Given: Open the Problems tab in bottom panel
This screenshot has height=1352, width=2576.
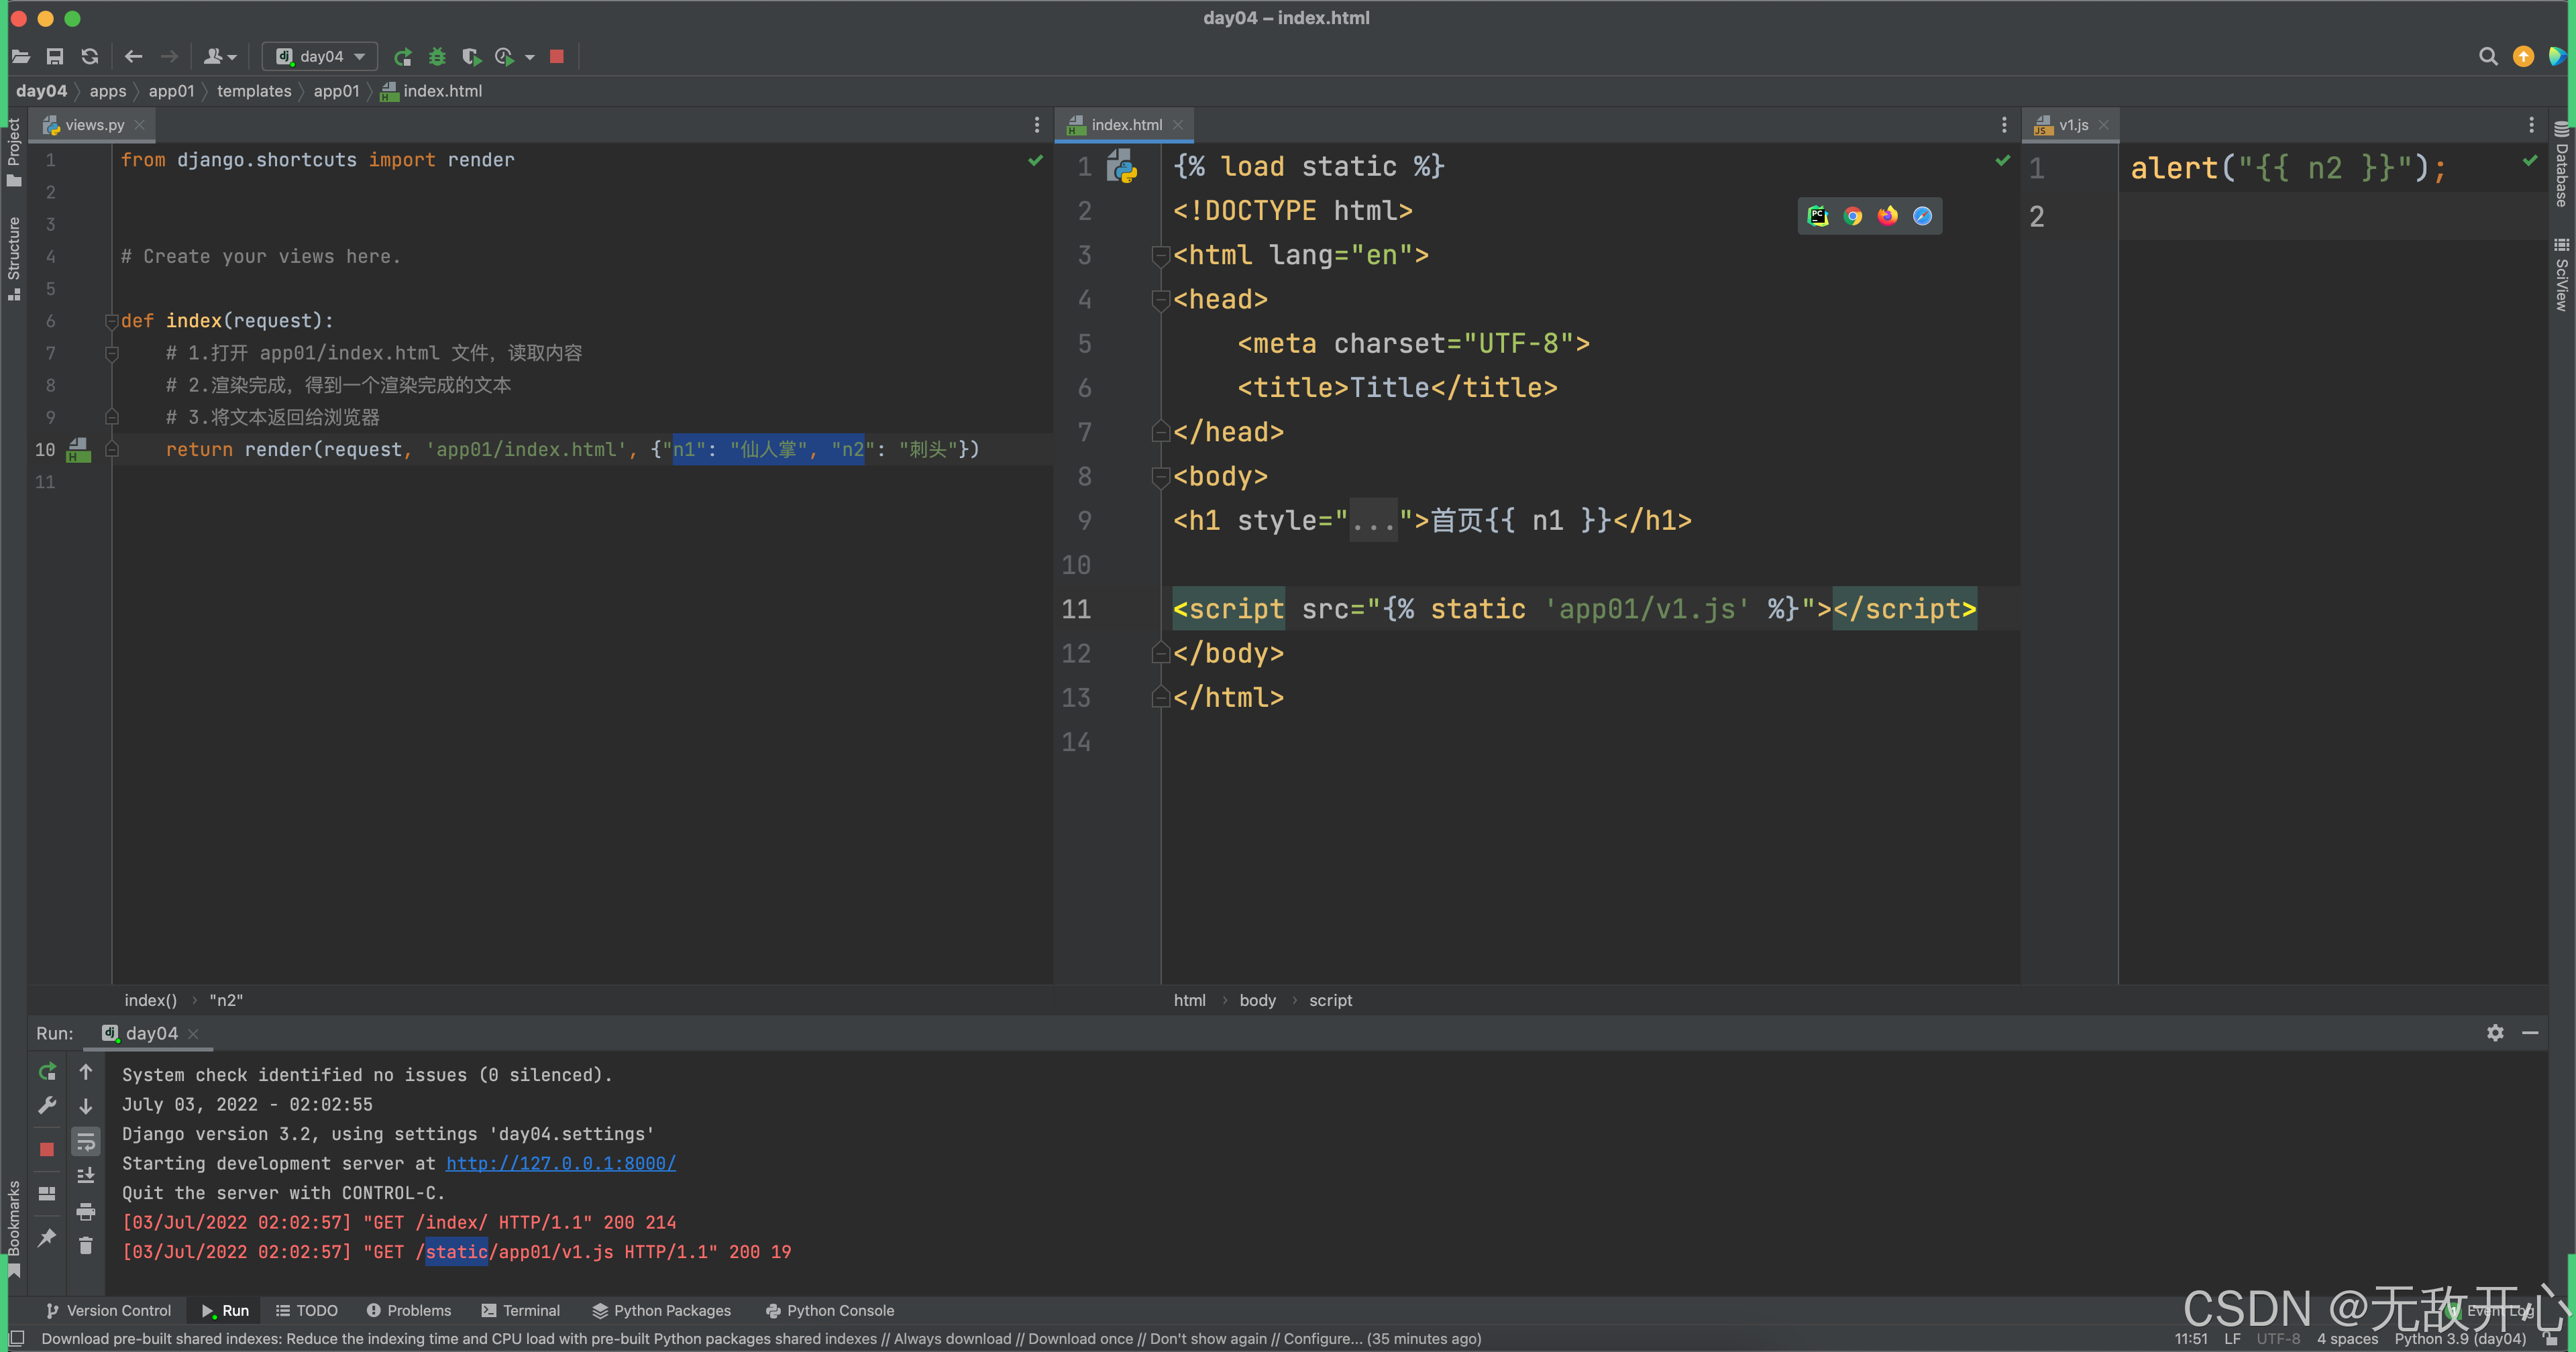Looking at the screenshot, I should [405, 1310].
